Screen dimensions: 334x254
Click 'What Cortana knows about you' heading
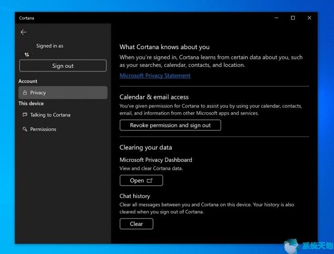pos(165,47)
